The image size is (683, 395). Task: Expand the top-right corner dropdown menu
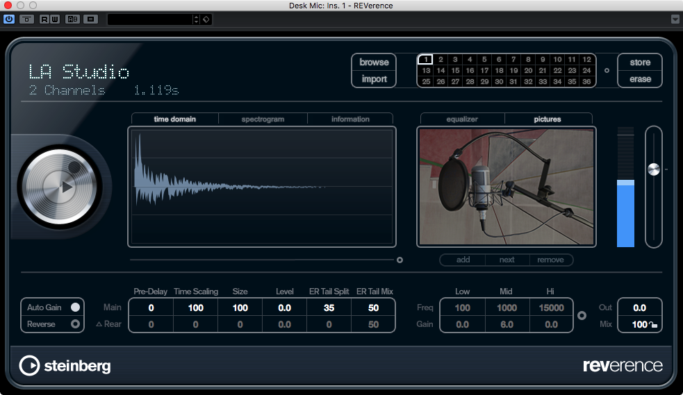(675, 19)
